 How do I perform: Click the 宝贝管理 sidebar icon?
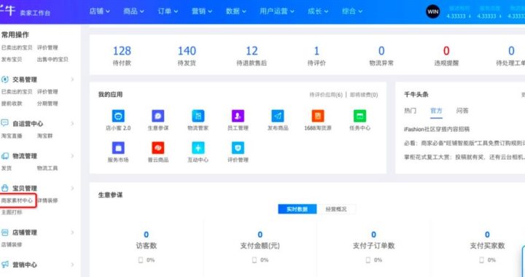4,188
